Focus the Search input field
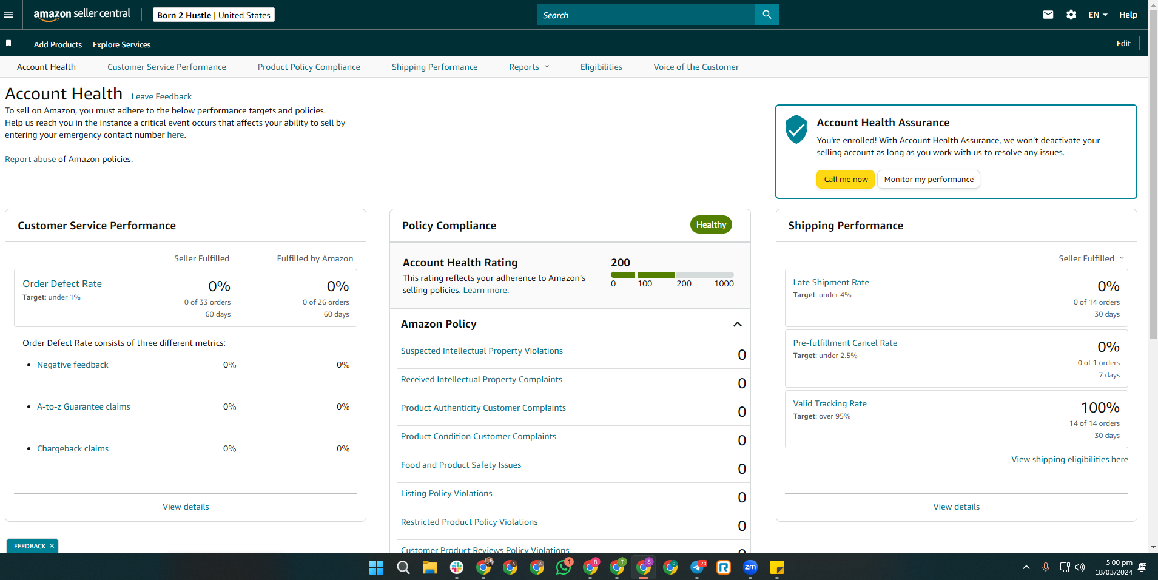This screenshot has height=580, width=1158. (646, 15)
